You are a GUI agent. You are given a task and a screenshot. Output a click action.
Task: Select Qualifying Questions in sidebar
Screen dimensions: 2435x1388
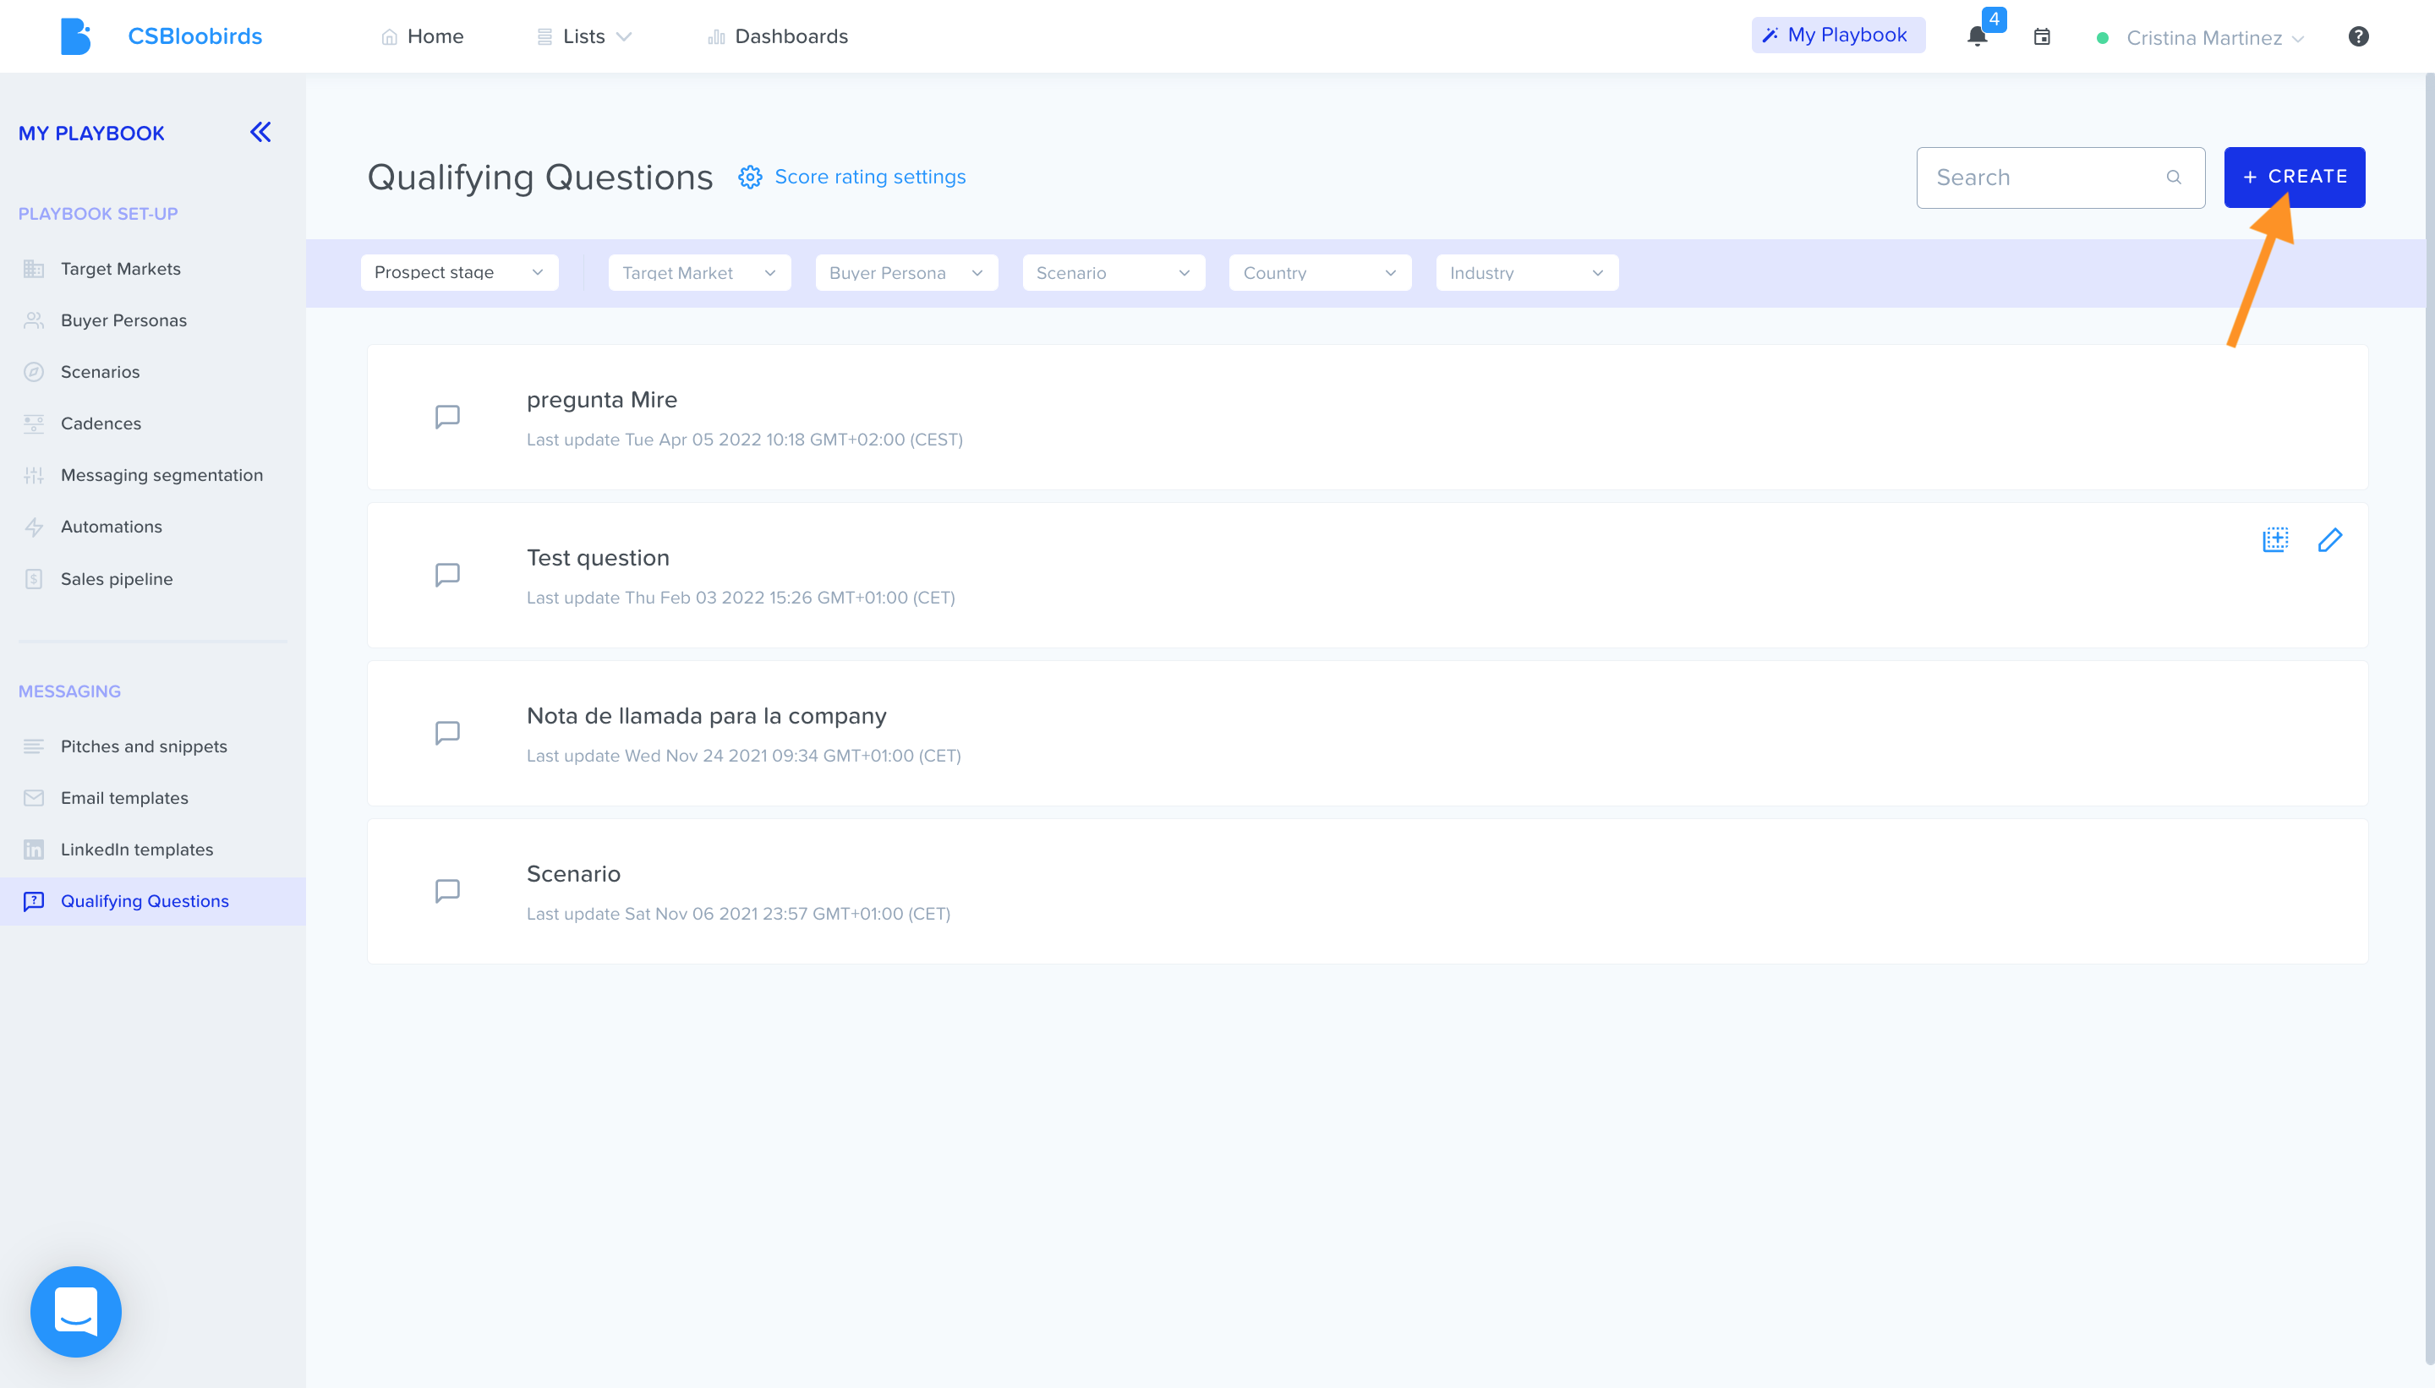pos(152,901)
